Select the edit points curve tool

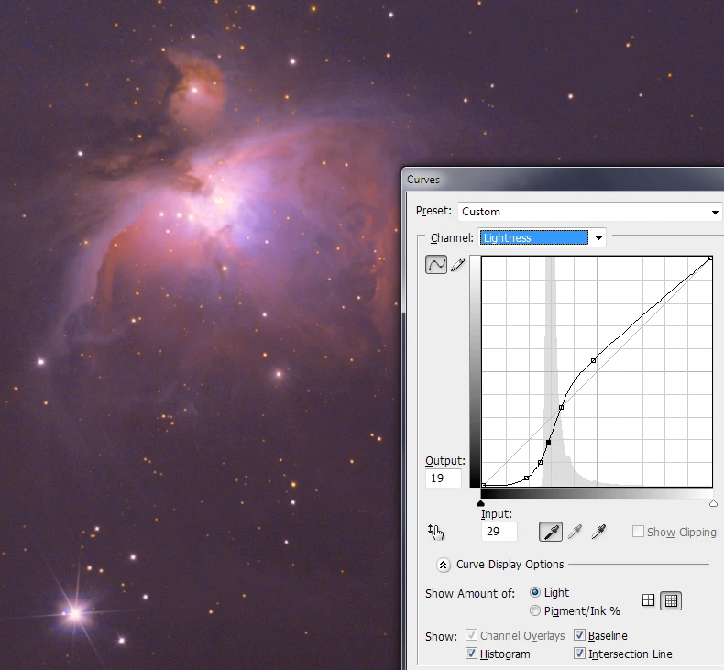tap(435, 265)
